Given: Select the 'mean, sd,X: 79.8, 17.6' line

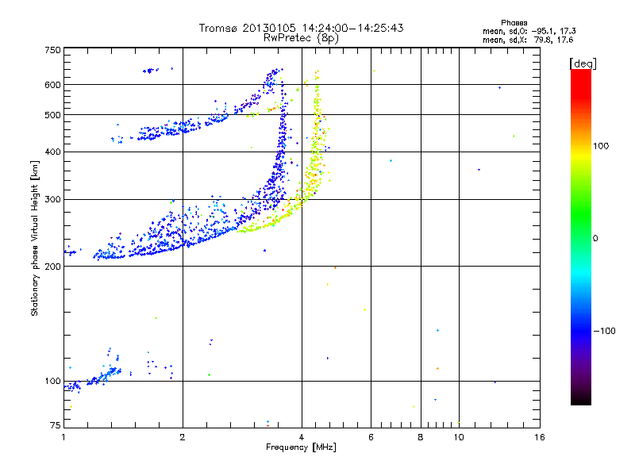Looking at the screenshot, I should click(528, 40).
